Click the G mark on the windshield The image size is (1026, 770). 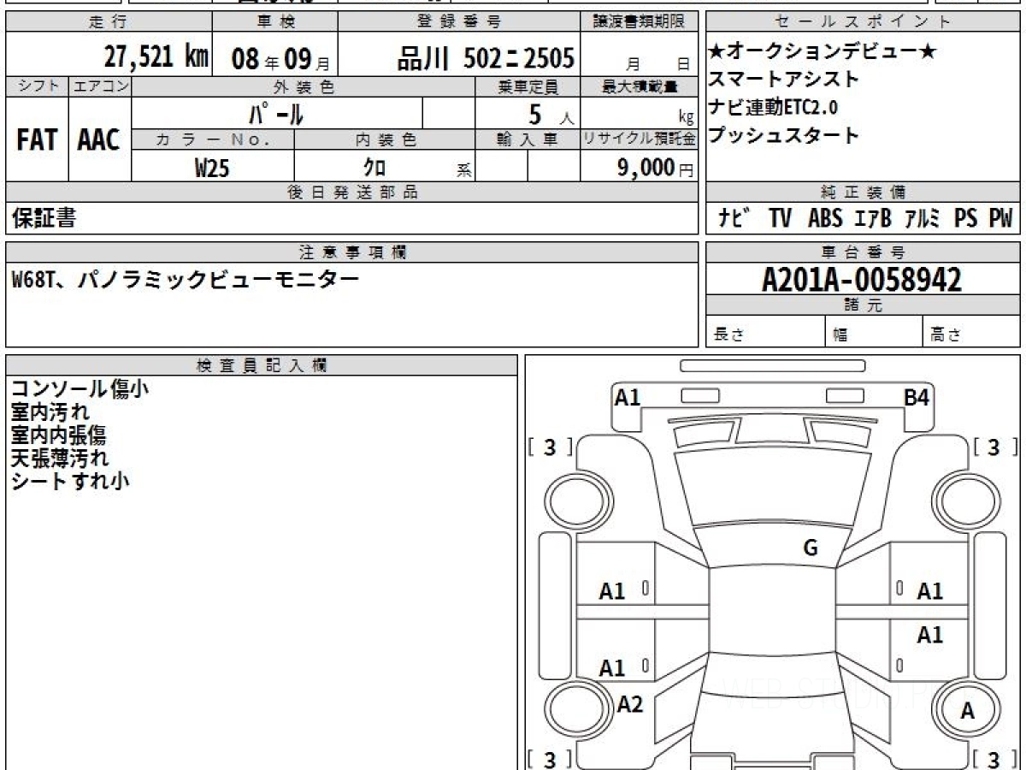click(x=810, y=548)
